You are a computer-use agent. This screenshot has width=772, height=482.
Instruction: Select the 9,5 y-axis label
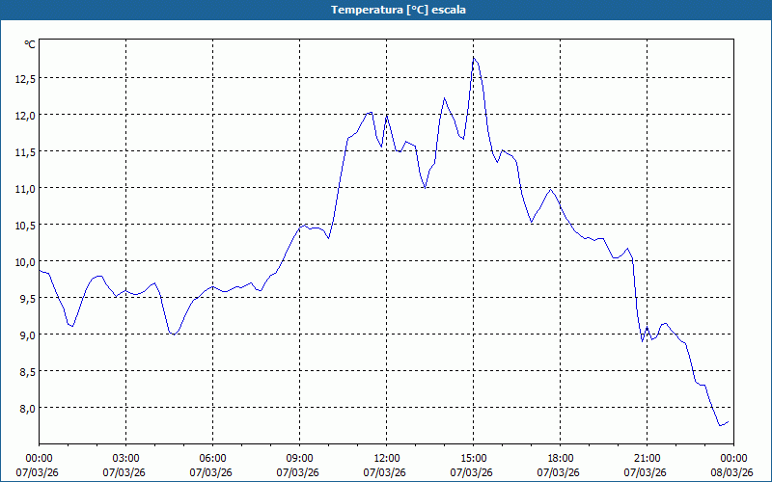(26, 299)
